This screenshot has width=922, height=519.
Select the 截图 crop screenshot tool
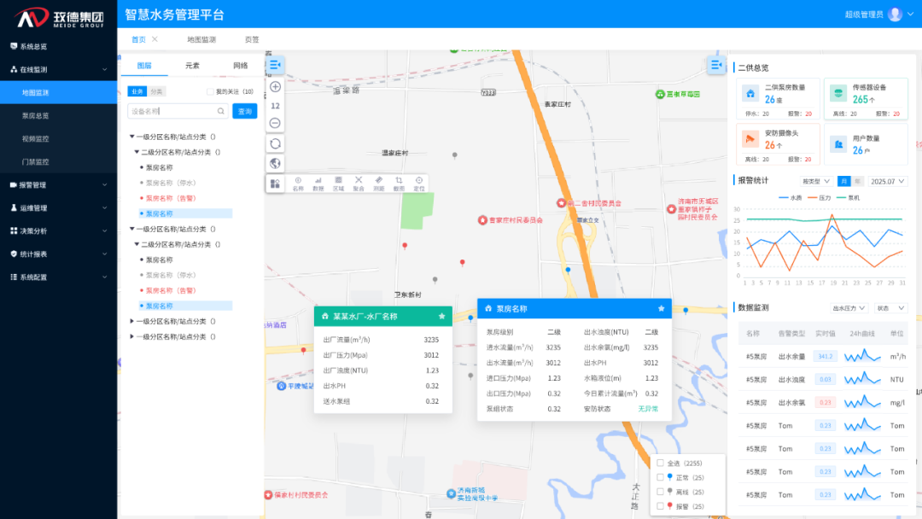pyautogui.click(x=399, y=183)
